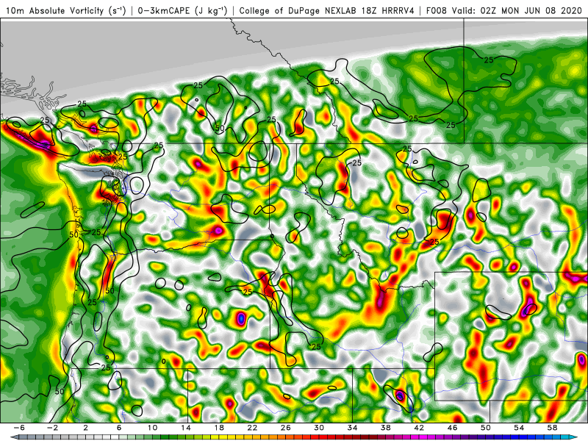
Task: Click the '-6' color scale label
Action: 19,428
